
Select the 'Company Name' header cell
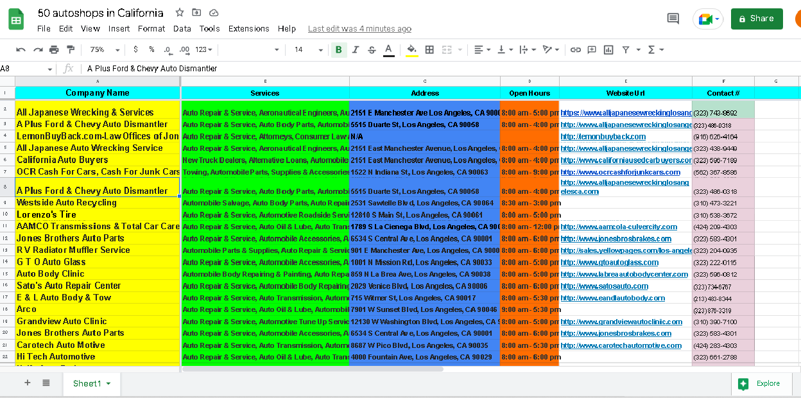click(x=98, y=93)
